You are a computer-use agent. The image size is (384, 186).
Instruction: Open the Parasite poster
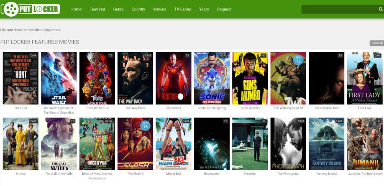[x=250, y=144]
